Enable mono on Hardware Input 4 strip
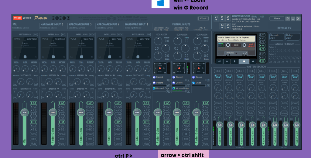 [x=118, y=134]
